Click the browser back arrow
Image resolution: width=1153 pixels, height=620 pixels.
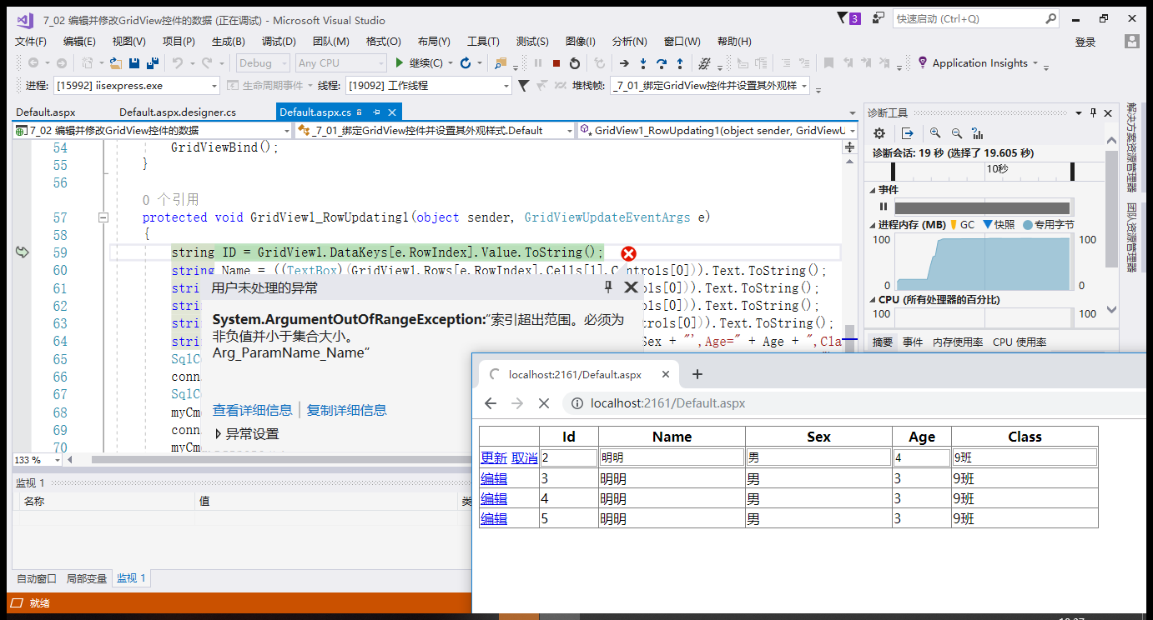point(491,403)
